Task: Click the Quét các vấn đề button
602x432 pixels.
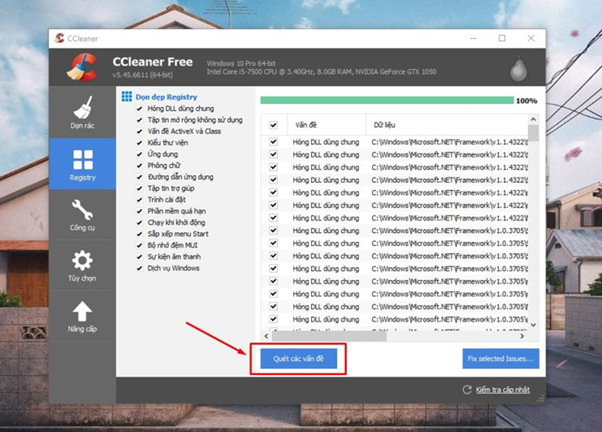Action: (298, 359)
